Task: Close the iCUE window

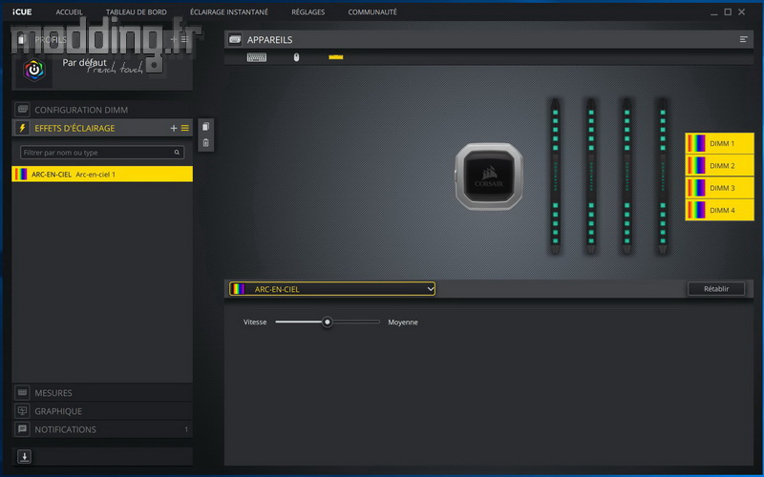Action: point(742,12)
